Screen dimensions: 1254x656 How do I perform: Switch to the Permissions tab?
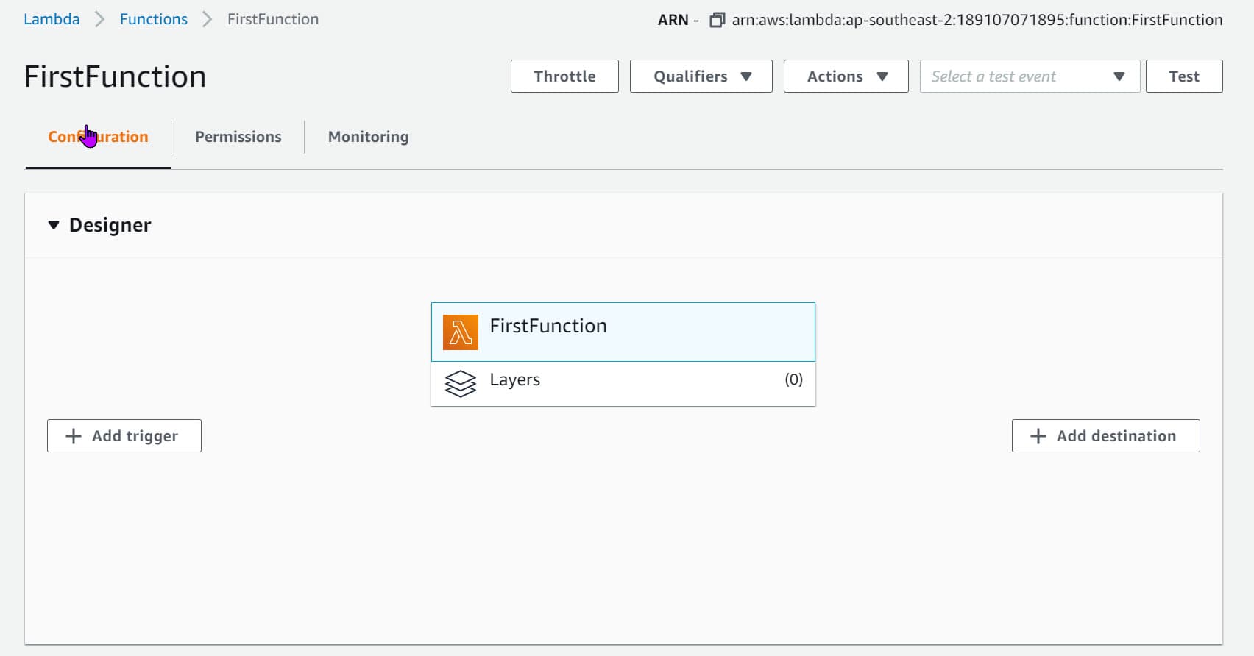(x=238, y=137)
